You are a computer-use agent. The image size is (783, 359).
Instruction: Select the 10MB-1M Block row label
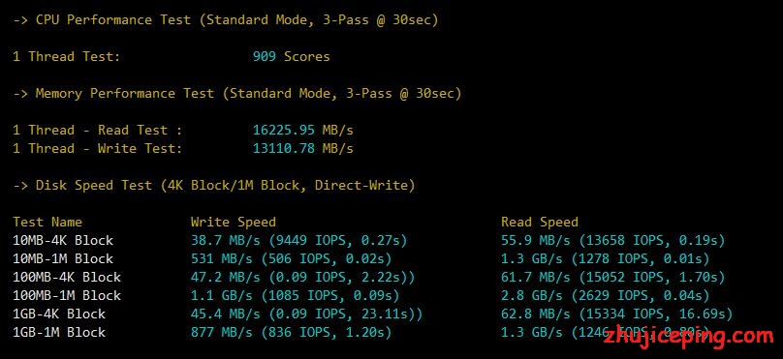(63, 258)
